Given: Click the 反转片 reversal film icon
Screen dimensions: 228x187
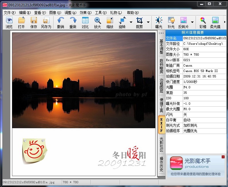Looking at the screenshot, I should coord(184,20).
